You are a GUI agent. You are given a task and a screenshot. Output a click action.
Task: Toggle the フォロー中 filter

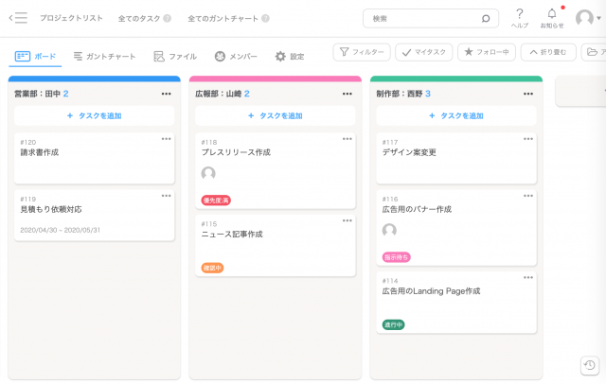(x=487, y=52)
